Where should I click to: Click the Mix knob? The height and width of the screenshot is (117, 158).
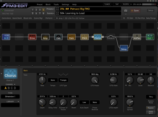tap(130, 80)
